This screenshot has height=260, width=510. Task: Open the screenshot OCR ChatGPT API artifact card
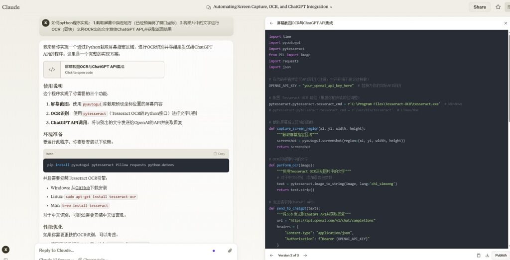point(104,70)
